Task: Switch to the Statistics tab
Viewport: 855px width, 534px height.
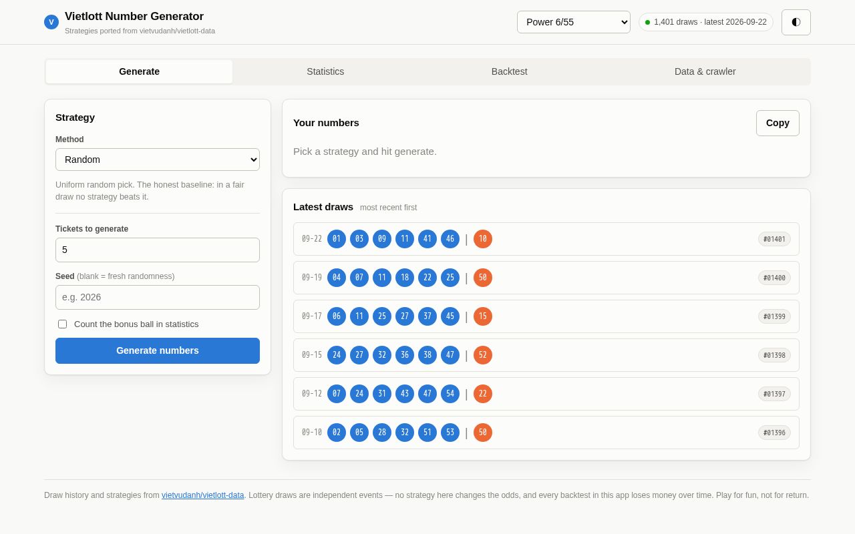Action: [x=325, y=71]
